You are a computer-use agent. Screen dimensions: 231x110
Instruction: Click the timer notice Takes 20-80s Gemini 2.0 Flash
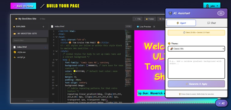(196, 33)
